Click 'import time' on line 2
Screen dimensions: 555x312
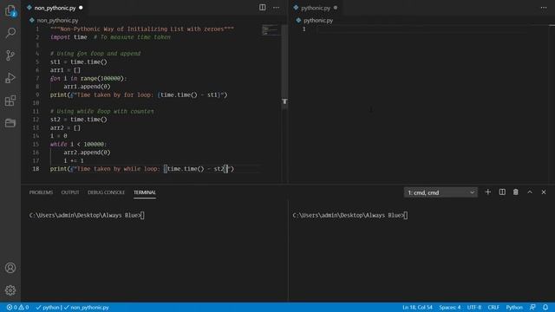69,37
